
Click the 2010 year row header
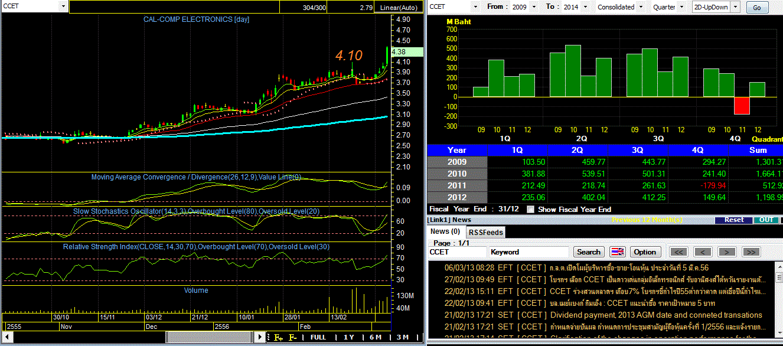tap(457, 174)
